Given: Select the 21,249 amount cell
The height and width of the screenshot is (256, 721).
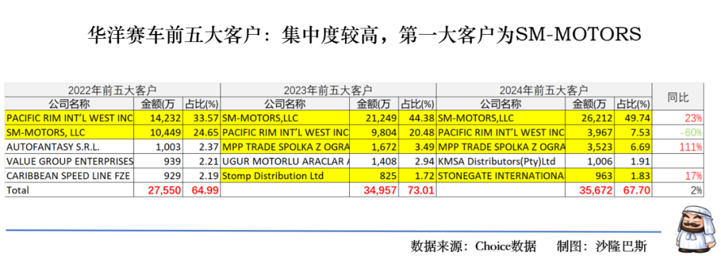Looking at the screenshot, I should coord(375,119).
